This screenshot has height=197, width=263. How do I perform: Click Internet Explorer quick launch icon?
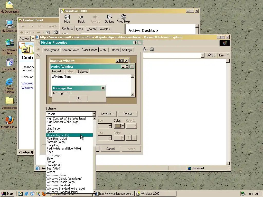tap(26, 194)
